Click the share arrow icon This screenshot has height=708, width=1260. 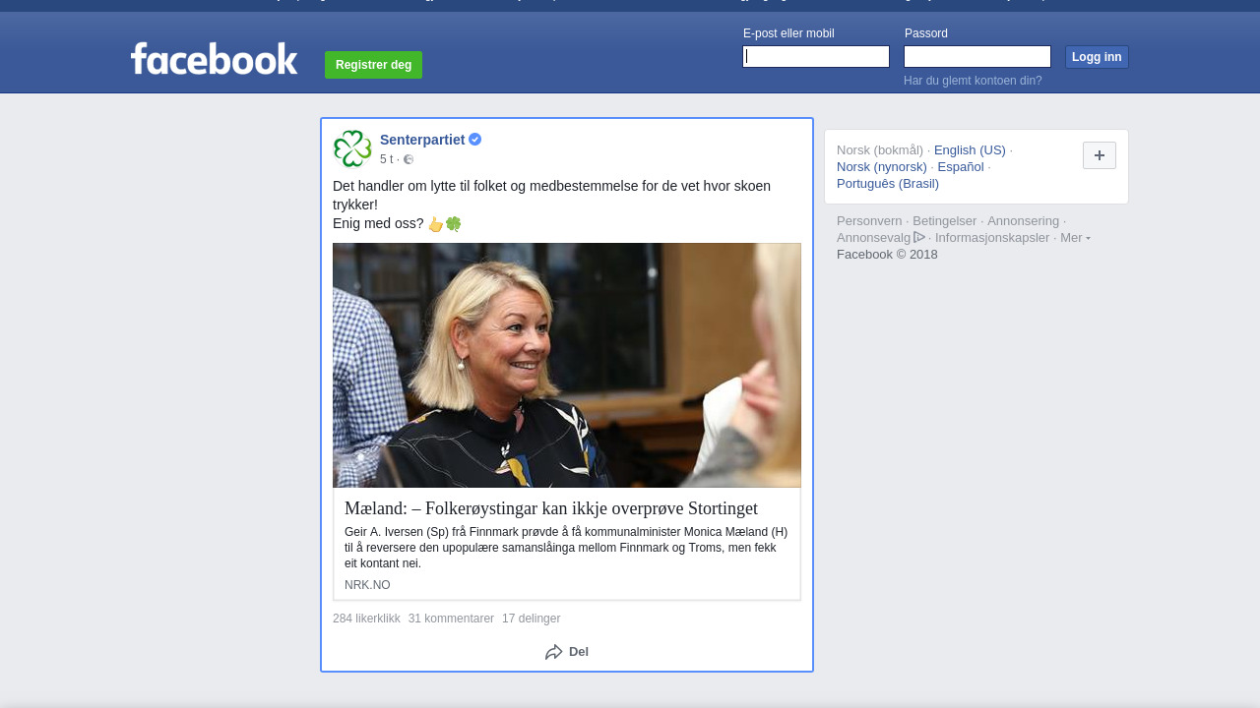point(554,652)
